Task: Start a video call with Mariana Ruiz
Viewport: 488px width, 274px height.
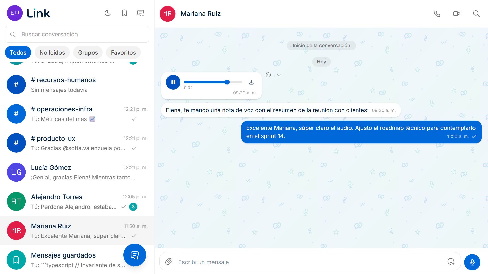Action: pyautogui.click(x=457, y=14)
